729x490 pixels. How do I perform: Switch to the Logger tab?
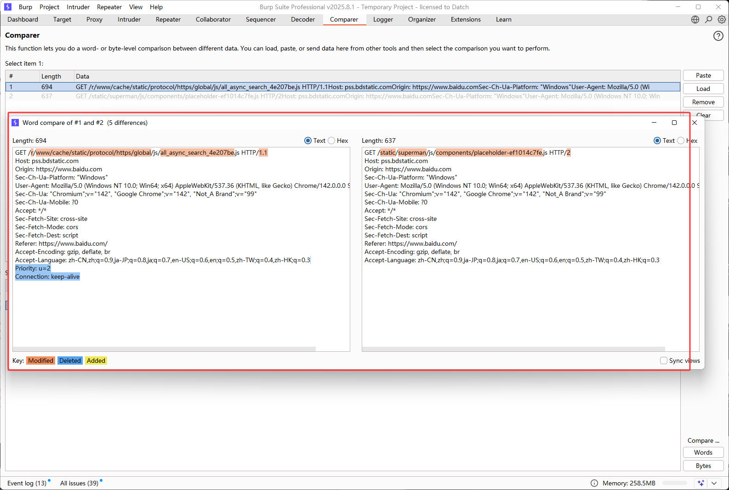pos(383,19)
